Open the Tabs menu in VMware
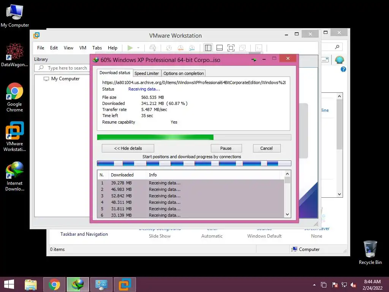The width and height of the screenshot is (389, 292). (97, 48)
